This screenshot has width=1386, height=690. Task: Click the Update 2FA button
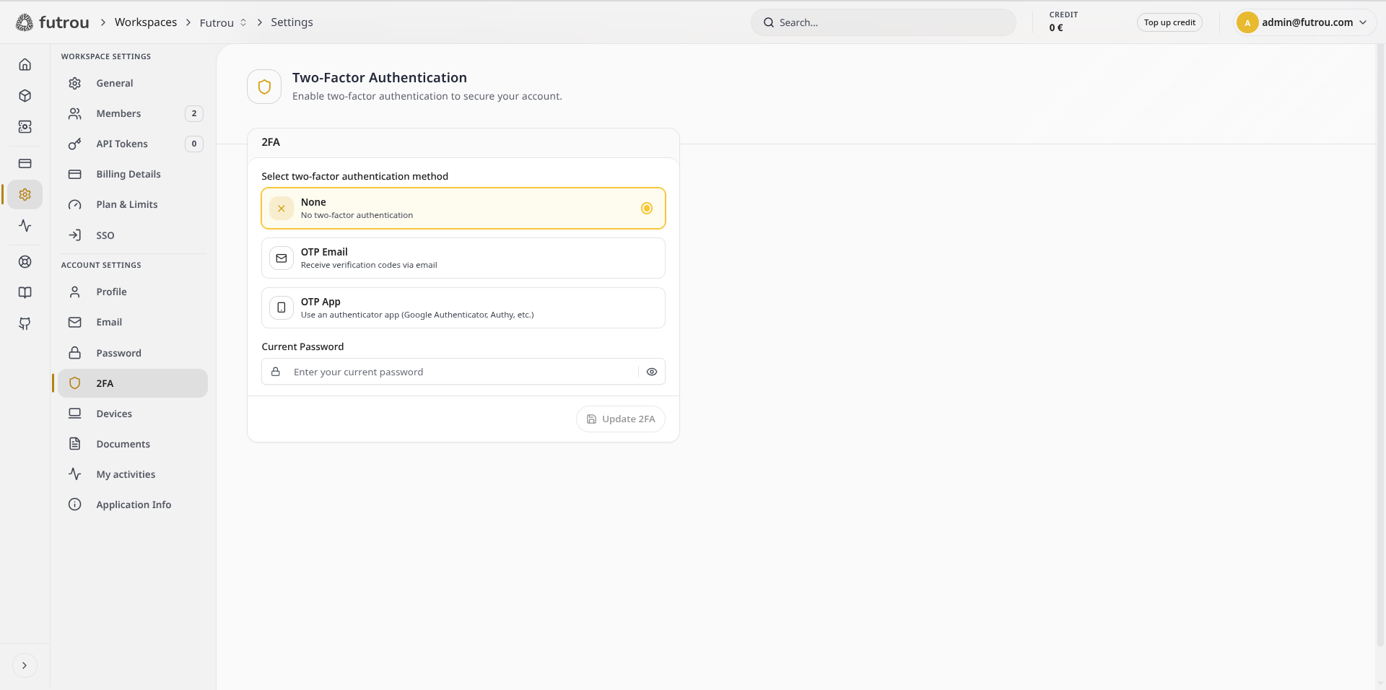[621, 419]
